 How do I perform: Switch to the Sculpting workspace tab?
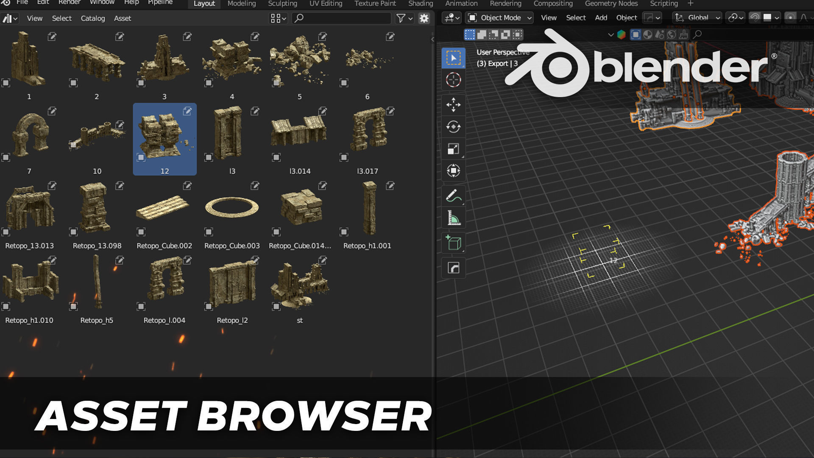[x=282, y=4]
